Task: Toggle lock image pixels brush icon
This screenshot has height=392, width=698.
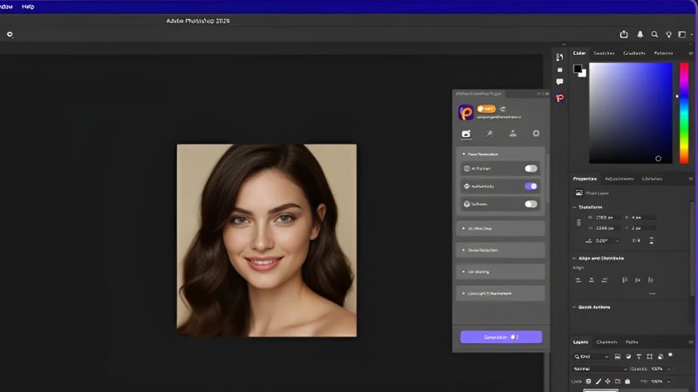Action: (599, 382)
